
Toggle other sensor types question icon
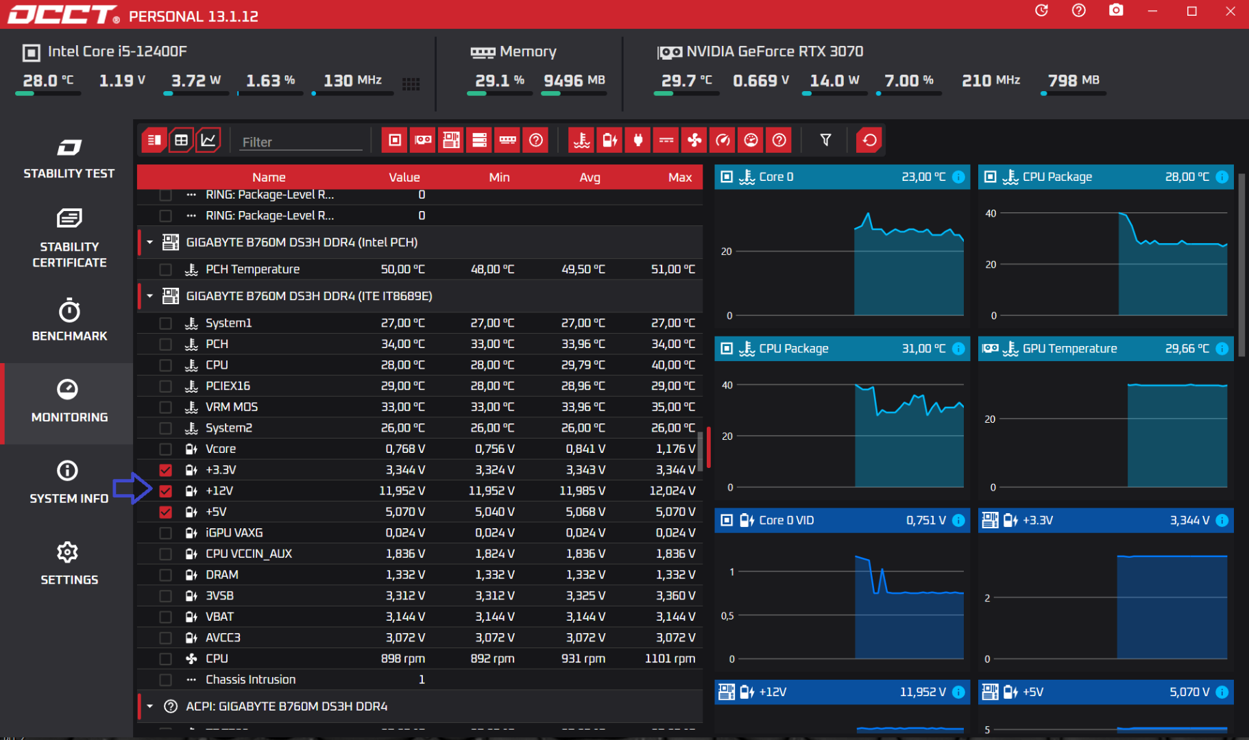click(779, 140)
